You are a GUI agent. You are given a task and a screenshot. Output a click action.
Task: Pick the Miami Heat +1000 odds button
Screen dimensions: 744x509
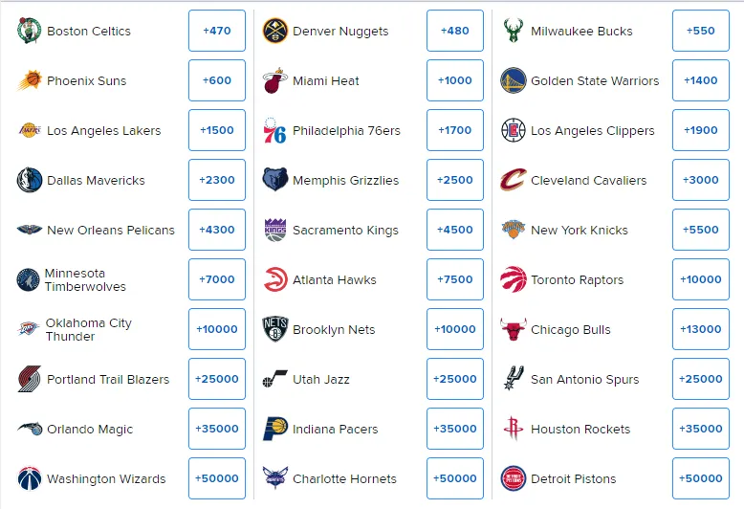(x=455, y=80)
